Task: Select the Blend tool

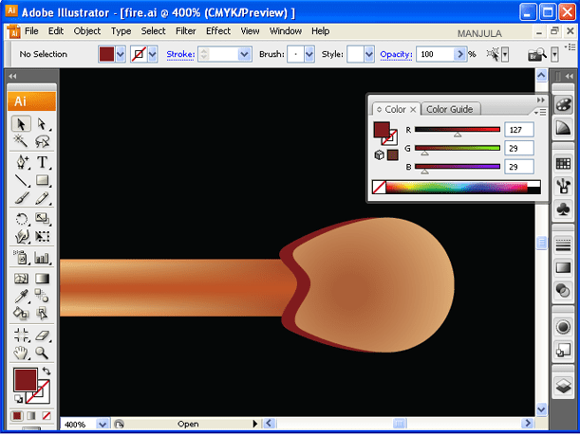Action: click(x=42, y=296)
